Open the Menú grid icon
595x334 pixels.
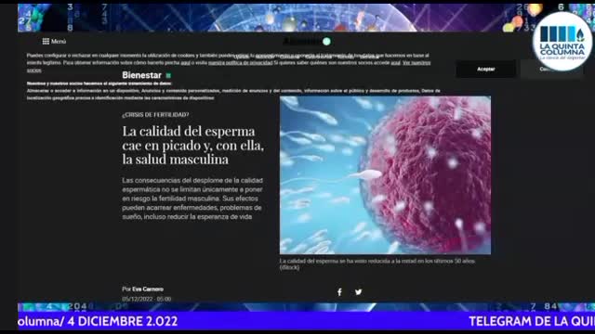click(46, 41)
